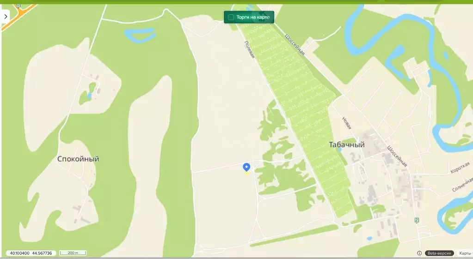Click the Солнечная street label
This screenshot has height=259, width=473.
click(462, 185)
